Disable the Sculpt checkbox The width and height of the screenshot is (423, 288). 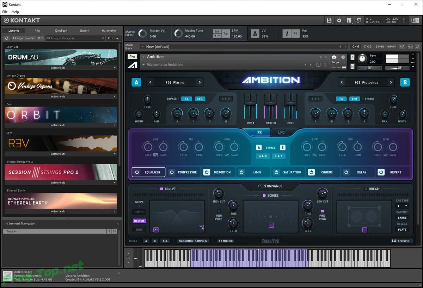click(161, 189)
